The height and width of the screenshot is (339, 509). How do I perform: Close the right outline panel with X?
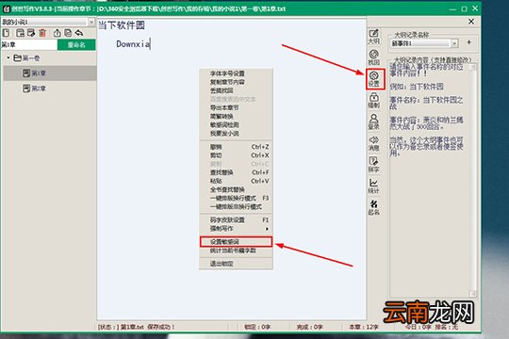point(471,22)
